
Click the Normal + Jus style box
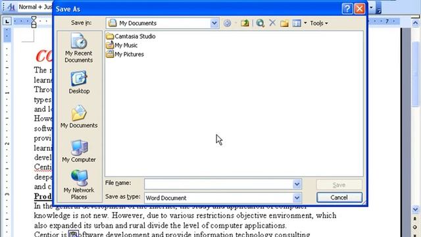[35, 7]
